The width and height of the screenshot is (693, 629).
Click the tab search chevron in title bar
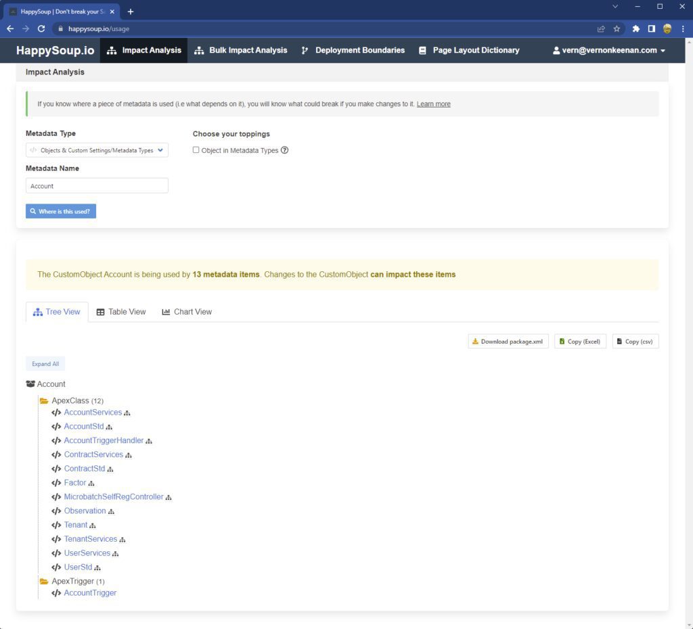coord(614,7)
